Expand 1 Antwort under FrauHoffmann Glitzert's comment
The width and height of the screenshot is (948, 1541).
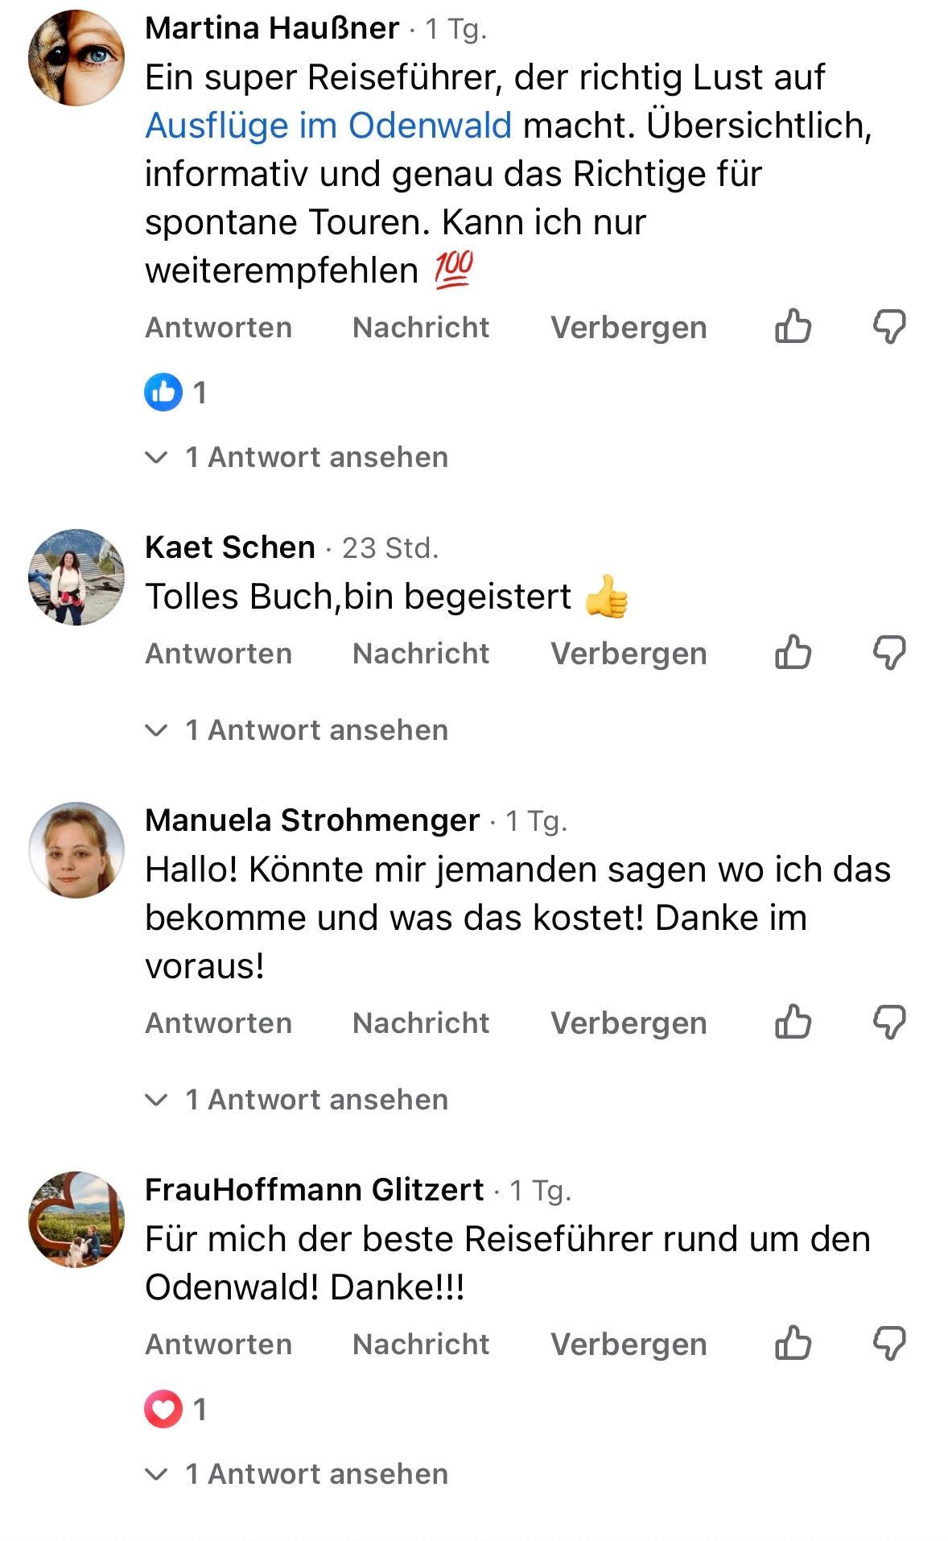(296, 1474)
